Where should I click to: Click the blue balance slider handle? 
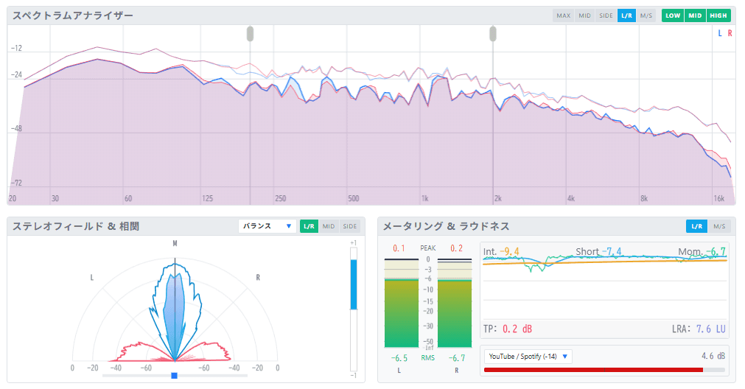click(175, 376)
